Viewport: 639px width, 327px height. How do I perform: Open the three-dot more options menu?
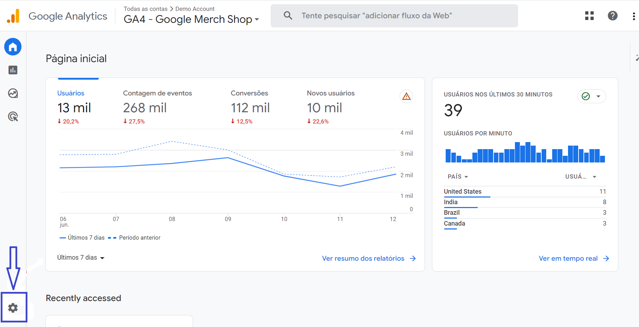coord(634,16)
